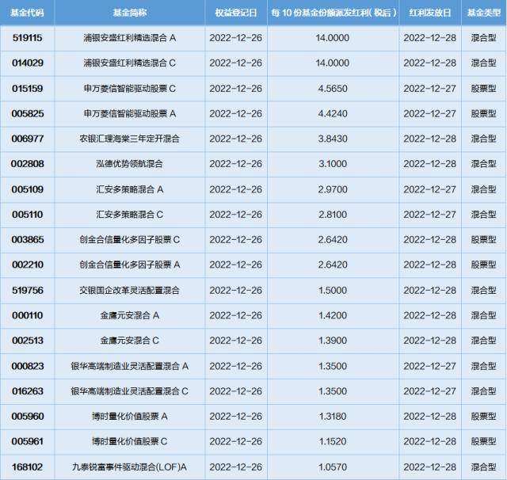
Task: Click fund name 银华高端制造业灵活配置混合 C
Action: tap(130, 391)
